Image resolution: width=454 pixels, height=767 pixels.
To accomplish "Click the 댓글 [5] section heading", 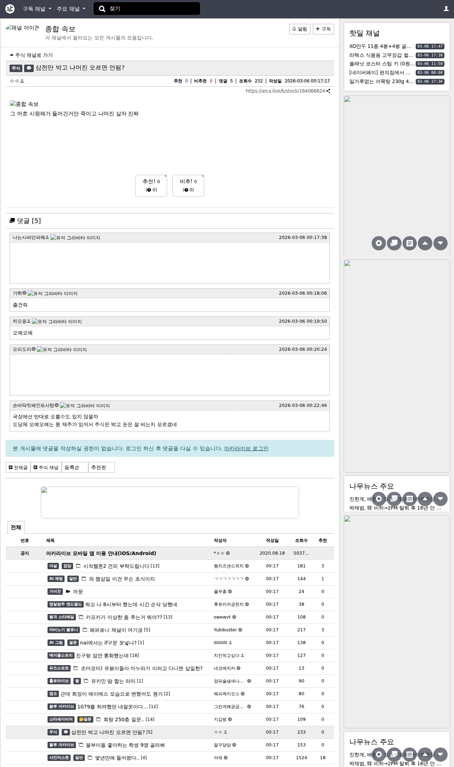I will click(x=25, y=221).
